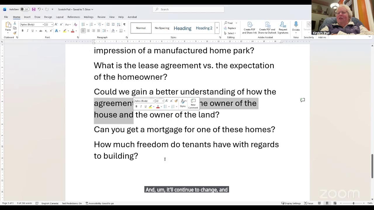Open the Font dialog launcher
This screenshot has width=374, height=210.
click(x=78, y=37)
